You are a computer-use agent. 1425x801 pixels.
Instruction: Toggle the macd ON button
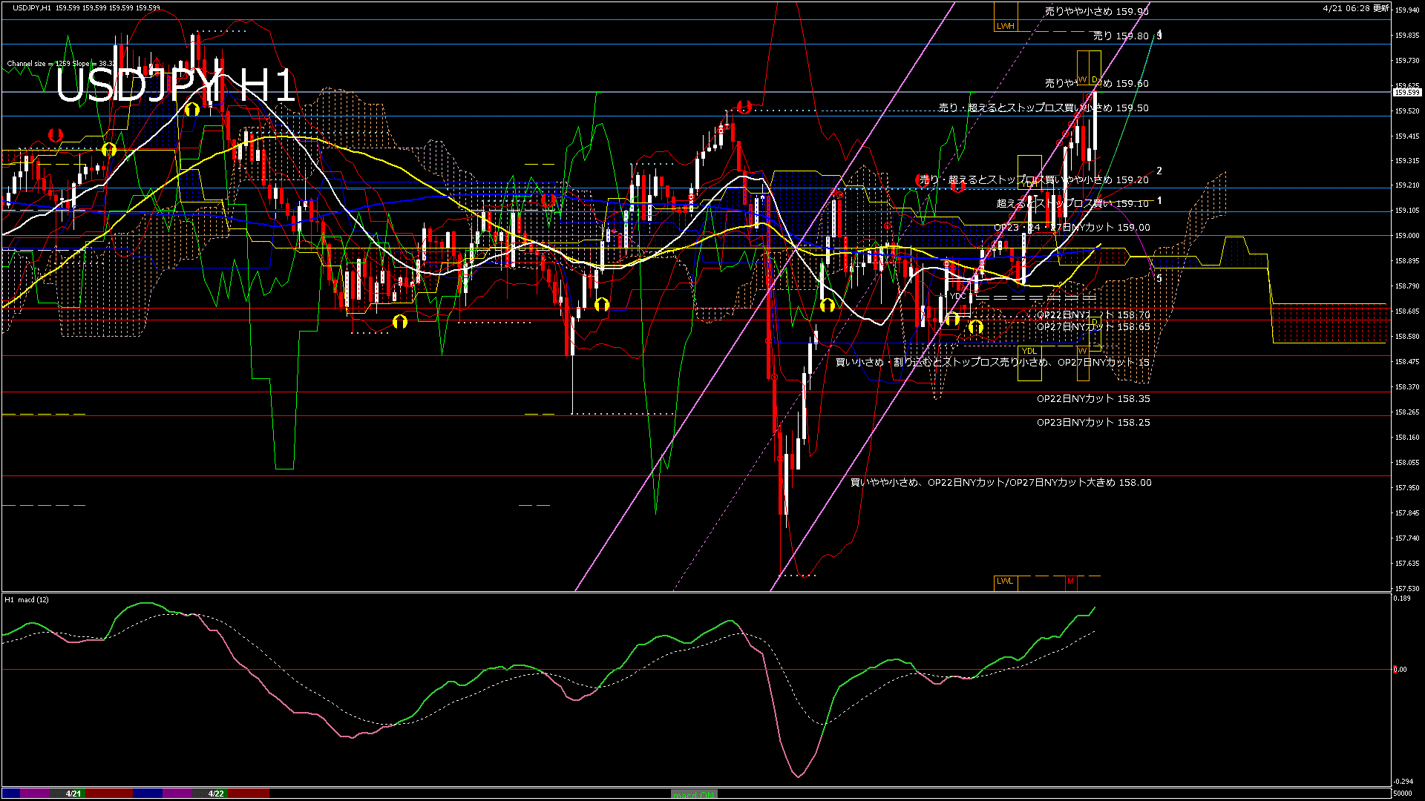tap(694, 794)
